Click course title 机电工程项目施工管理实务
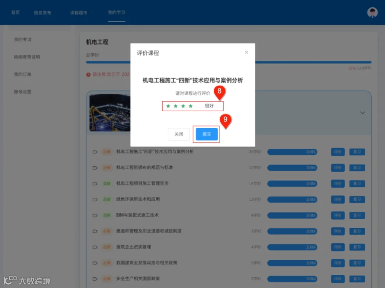 click(142, 183)
